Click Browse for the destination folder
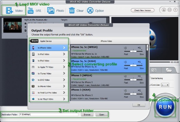Image resolution: width=180 pixels, height=122 pixels. pyautogui.click(x=87, y=115)
